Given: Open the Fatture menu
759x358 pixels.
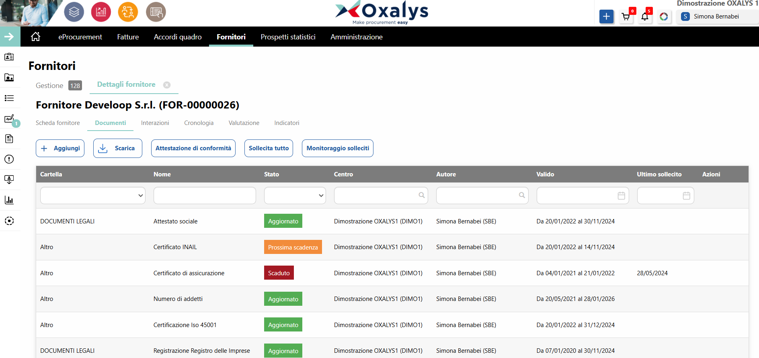Looking at the screenshot, I should click(128, 37).
